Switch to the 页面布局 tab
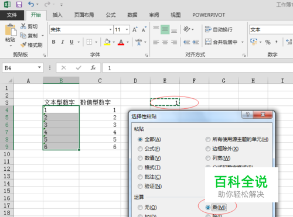The height and width of the screenshot is (217, 293). coord(84,15)
